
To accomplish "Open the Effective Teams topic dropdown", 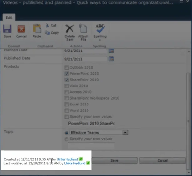I will click(x=125, y=132).
